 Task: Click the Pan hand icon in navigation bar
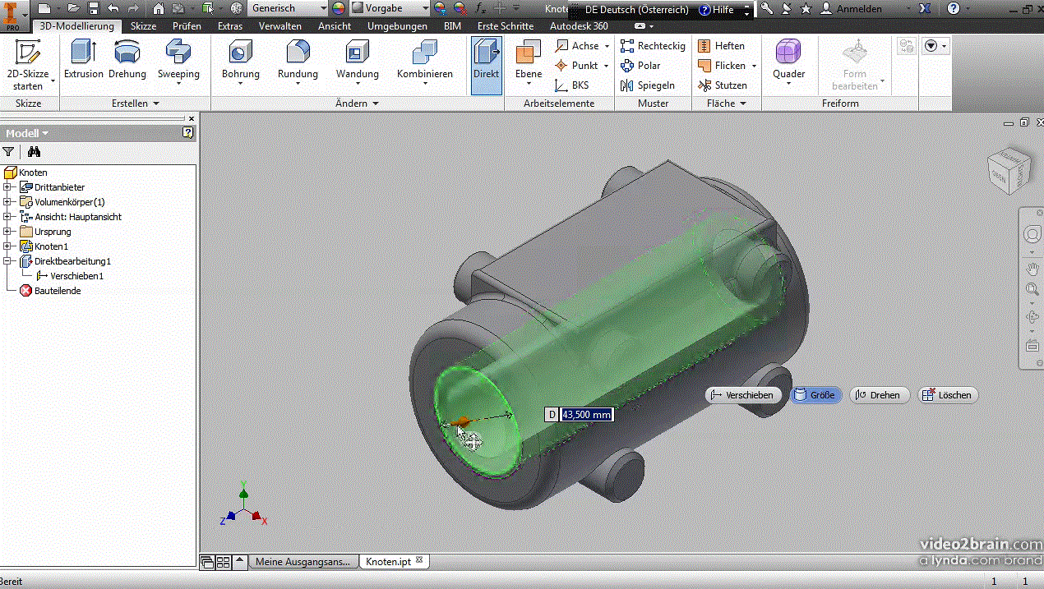tap(1032, 269)
